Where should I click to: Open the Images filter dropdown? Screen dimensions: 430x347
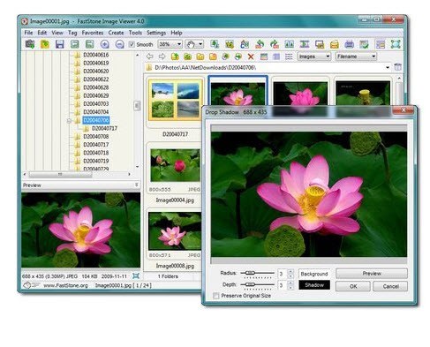pyautogui.click(x=314, y=57)
